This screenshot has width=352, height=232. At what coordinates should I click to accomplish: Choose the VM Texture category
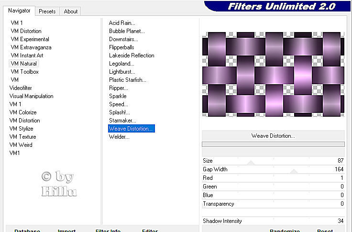(x=22, y=137)
